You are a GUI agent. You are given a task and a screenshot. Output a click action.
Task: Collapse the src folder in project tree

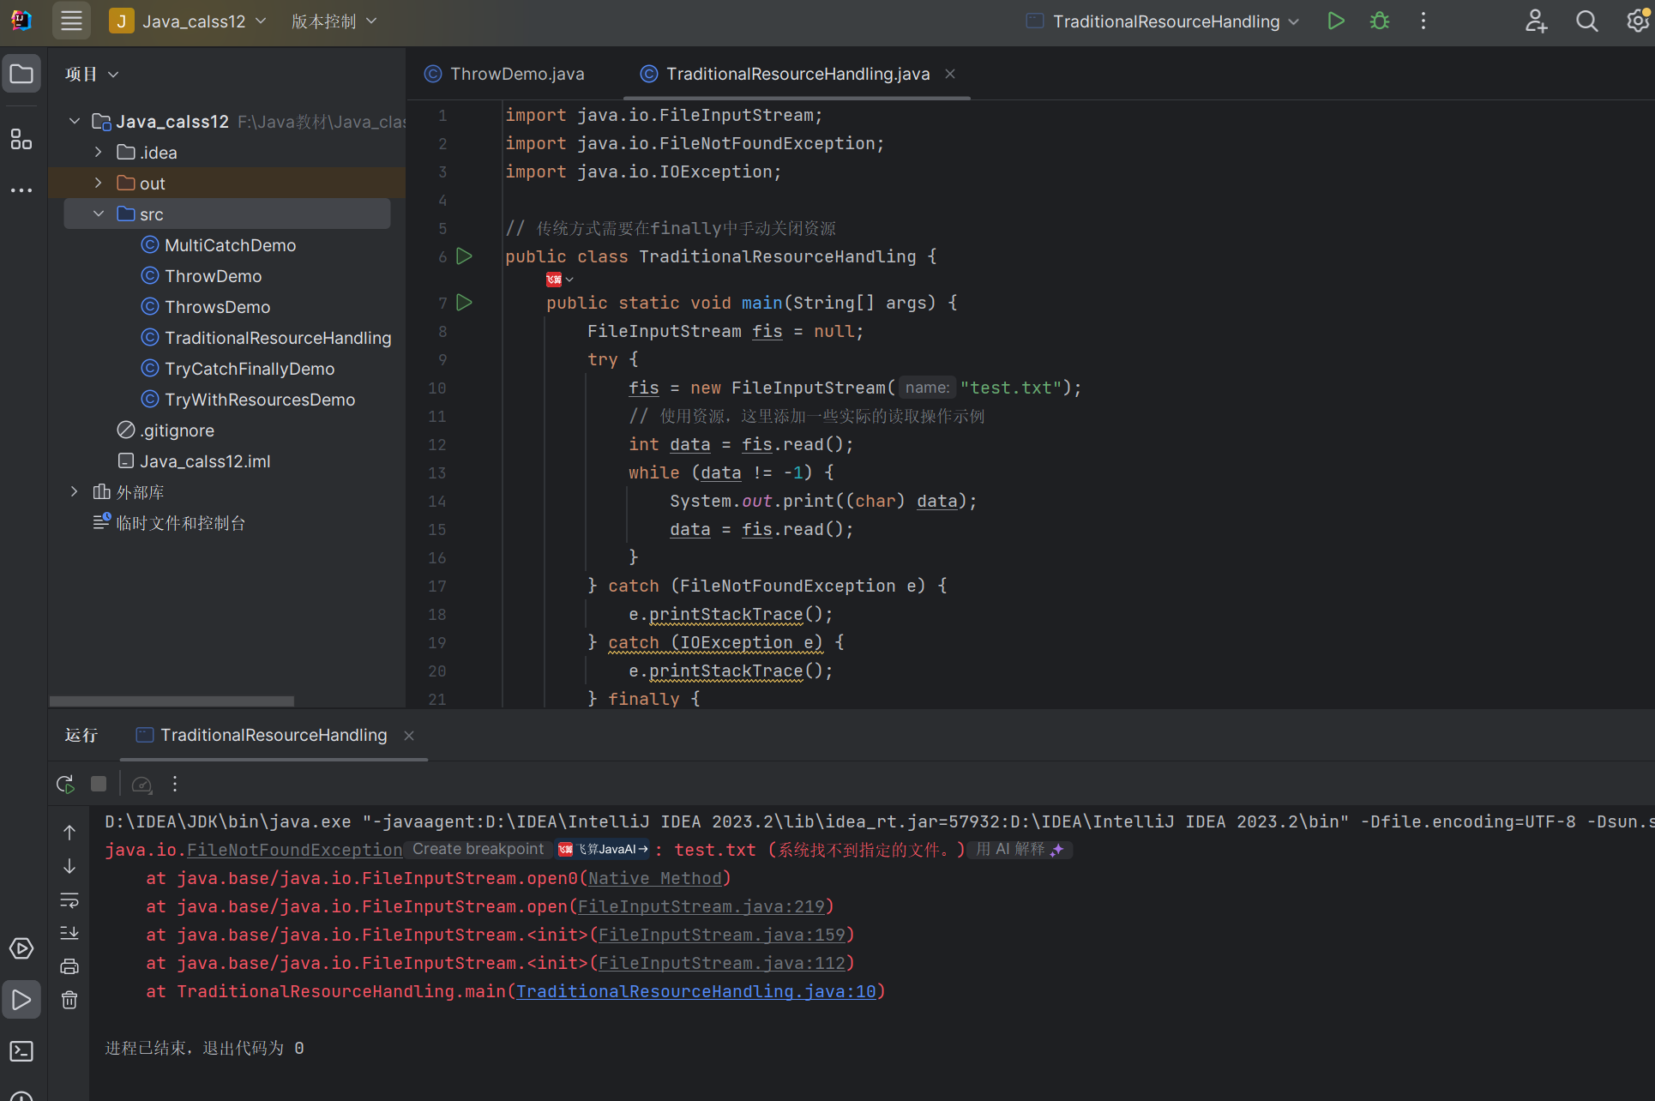(99, 214)
